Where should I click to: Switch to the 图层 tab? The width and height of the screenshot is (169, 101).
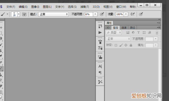click(x=115, y=28)
